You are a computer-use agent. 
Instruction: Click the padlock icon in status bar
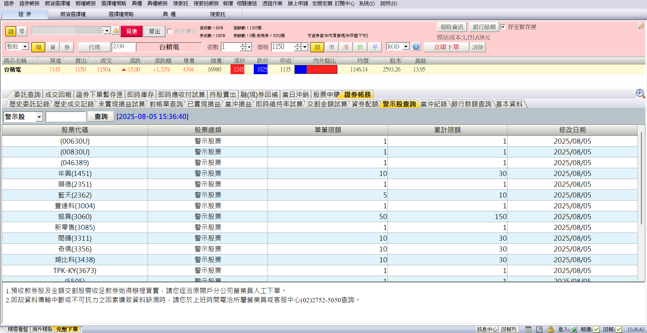pos(550,329)
